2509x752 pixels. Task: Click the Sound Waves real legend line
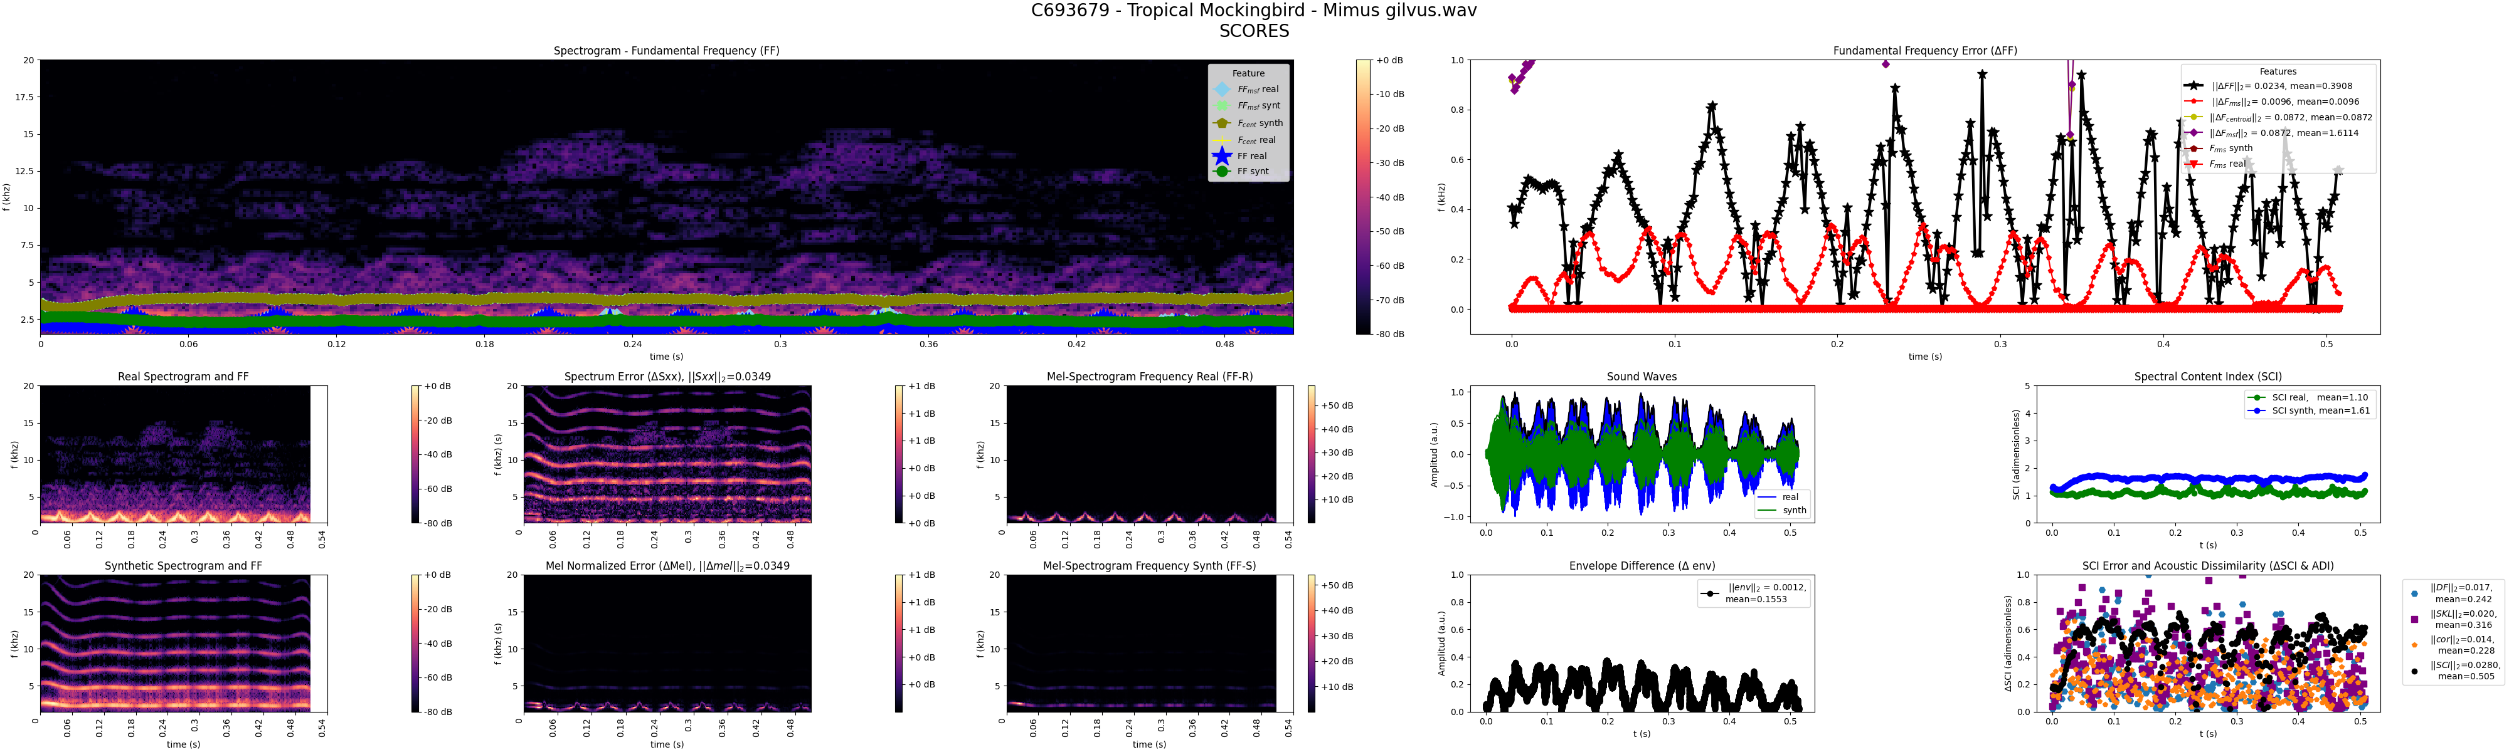1768,496
